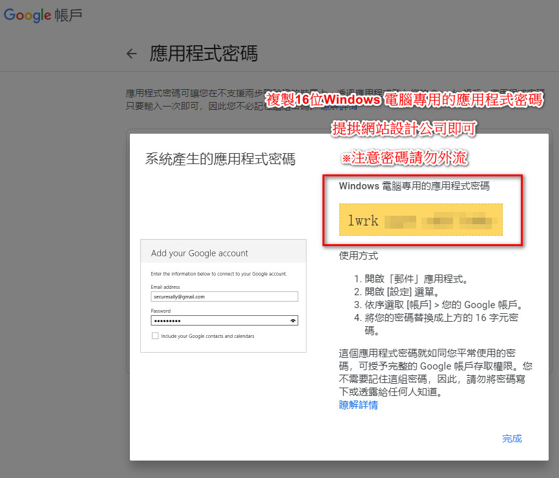Click the Password field in the sample form
This screenshot has height=478, width=559.
point(224,320)
